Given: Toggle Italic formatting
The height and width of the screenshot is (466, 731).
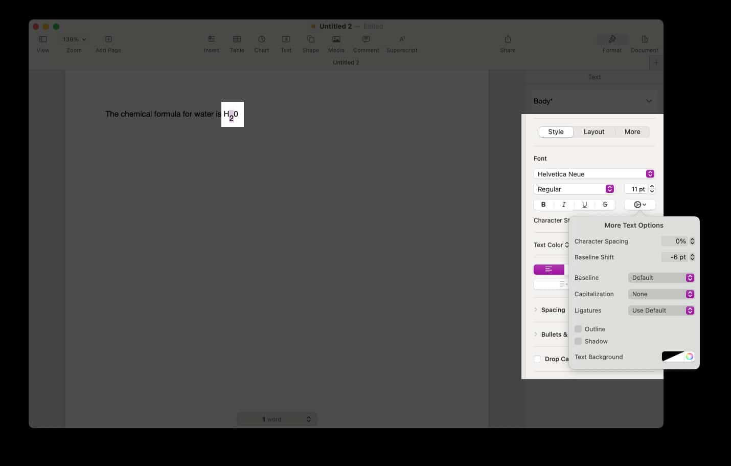Looking at the screenshot, I should click(564, 204).
